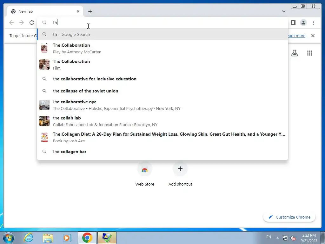
Task: Open the profile avatar menu
Action: [303, 23]
